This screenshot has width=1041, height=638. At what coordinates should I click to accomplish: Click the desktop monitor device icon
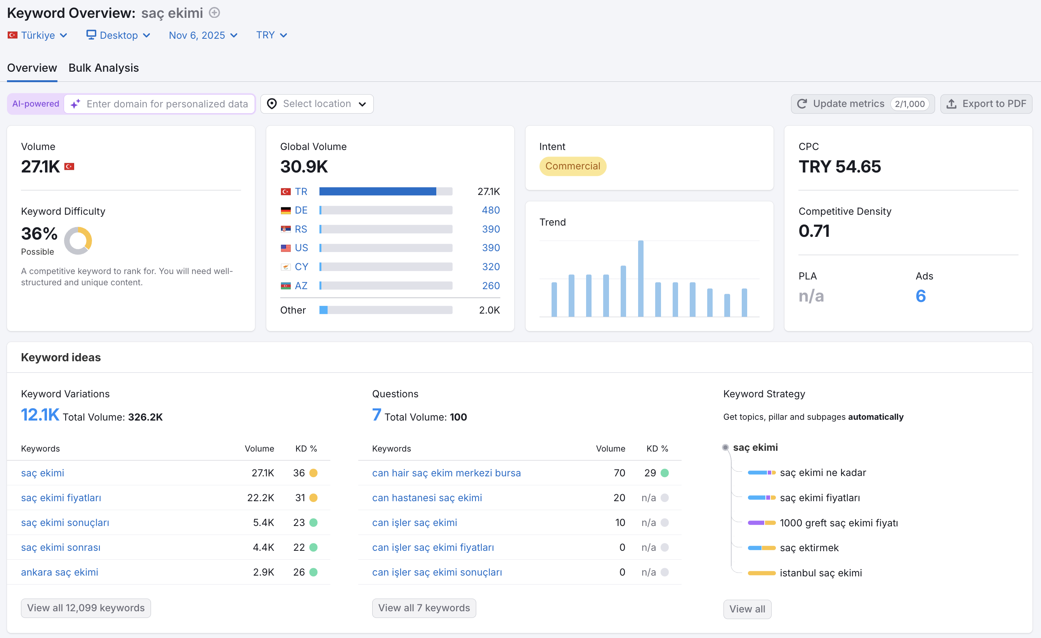(x=91, y=34)
